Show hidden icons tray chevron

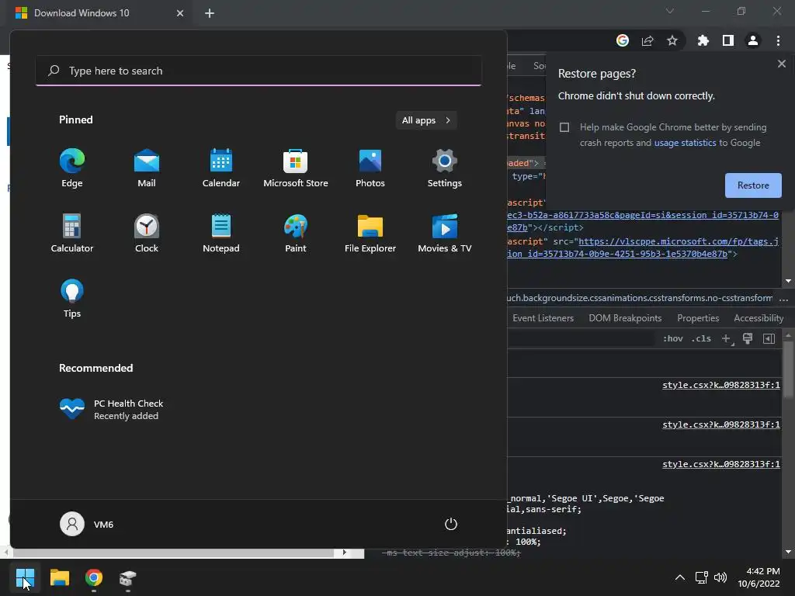point(680,577)
